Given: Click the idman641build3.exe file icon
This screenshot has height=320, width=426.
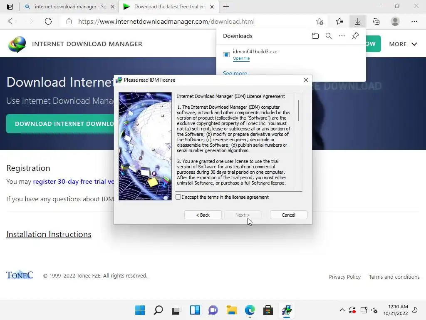Looking at the screenshot, I should pyautogui.click(x=226, y=55).
